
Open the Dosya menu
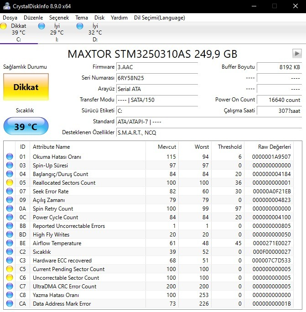pos(10,18)
